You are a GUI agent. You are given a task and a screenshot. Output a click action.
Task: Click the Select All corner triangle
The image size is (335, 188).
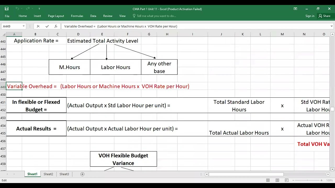point(3,34)
